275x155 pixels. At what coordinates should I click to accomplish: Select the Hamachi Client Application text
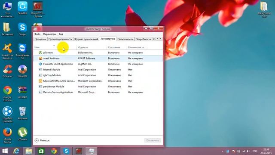58,64
